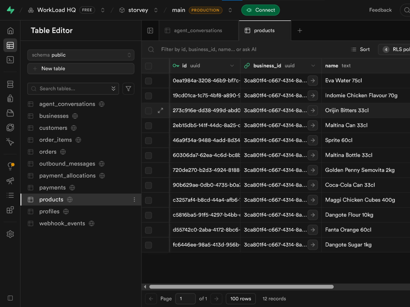Viewport: 410px width, 307px height.
Task: Open the Database sidebar icon
Action: click(10, 84)
